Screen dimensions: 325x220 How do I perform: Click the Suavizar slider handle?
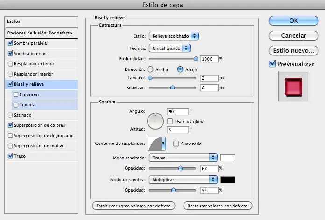(172, 88)
